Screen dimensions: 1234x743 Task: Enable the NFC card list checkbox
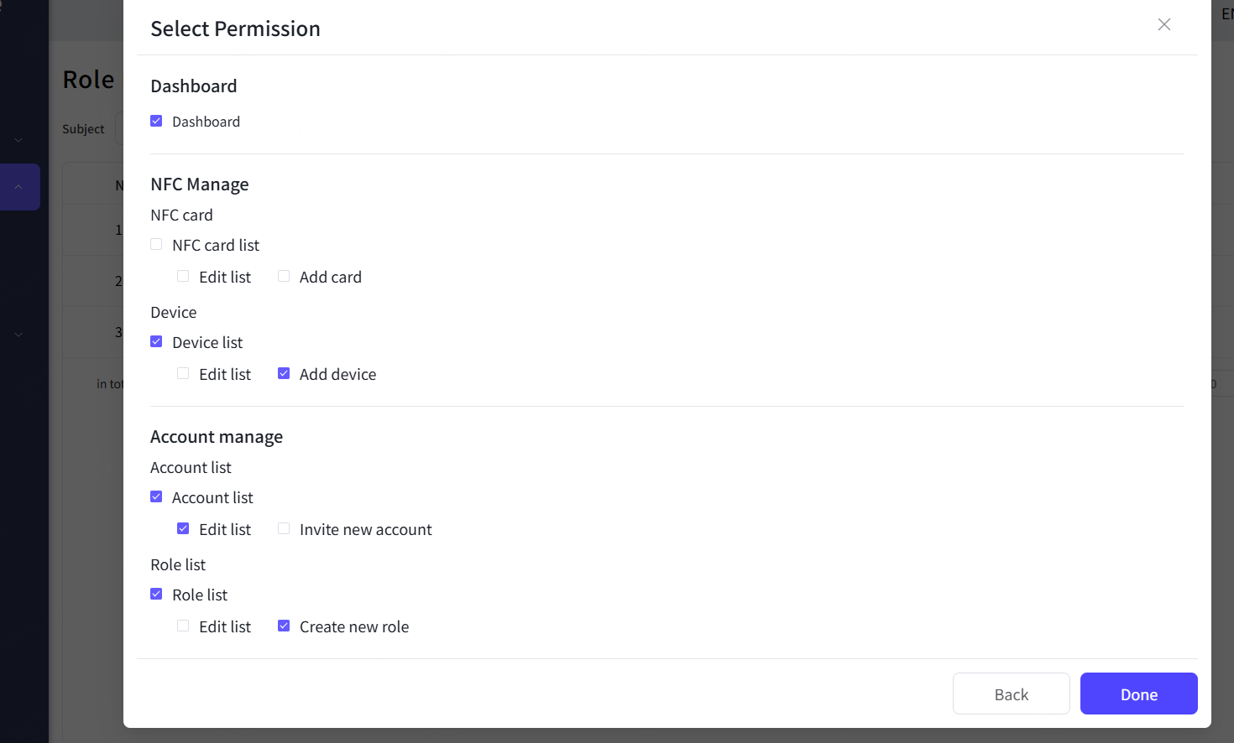[156, 244]
